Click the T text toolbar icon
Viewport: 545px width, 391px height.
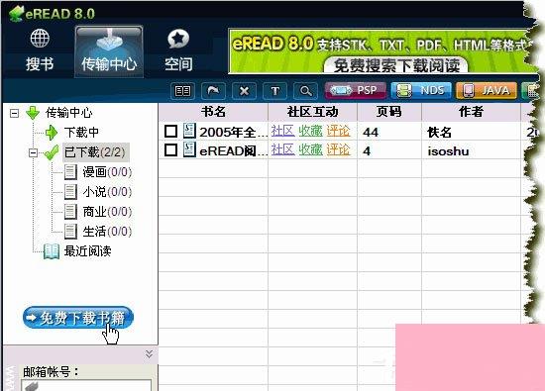coord(274,91)
